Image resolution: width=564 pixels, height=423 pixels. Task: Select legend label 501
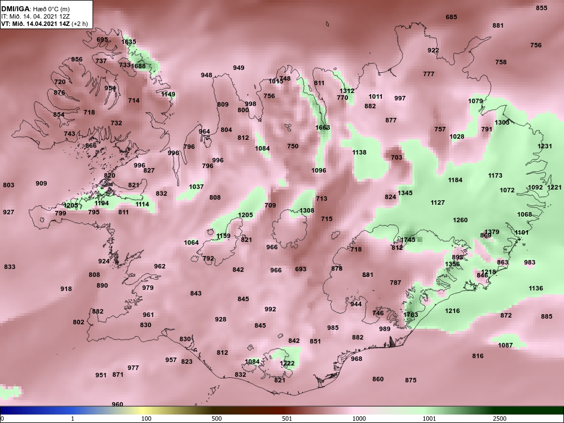point(287,418)
